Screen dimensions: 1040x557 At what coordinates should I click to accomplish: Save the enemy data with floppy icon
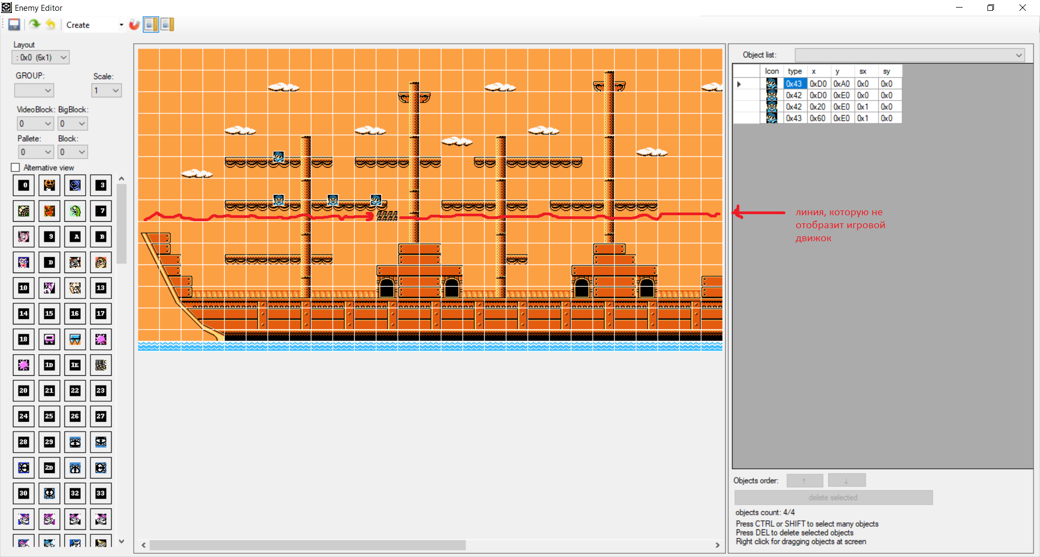pyautogui.click(x=14, y=24)
